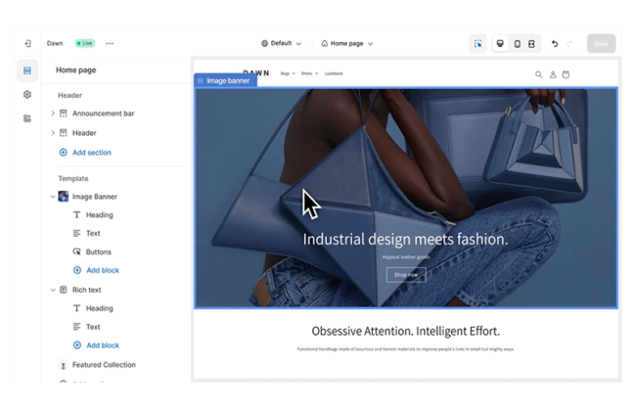
Task: Click the Add section link under Header
Action: click(x=91, y=153)
